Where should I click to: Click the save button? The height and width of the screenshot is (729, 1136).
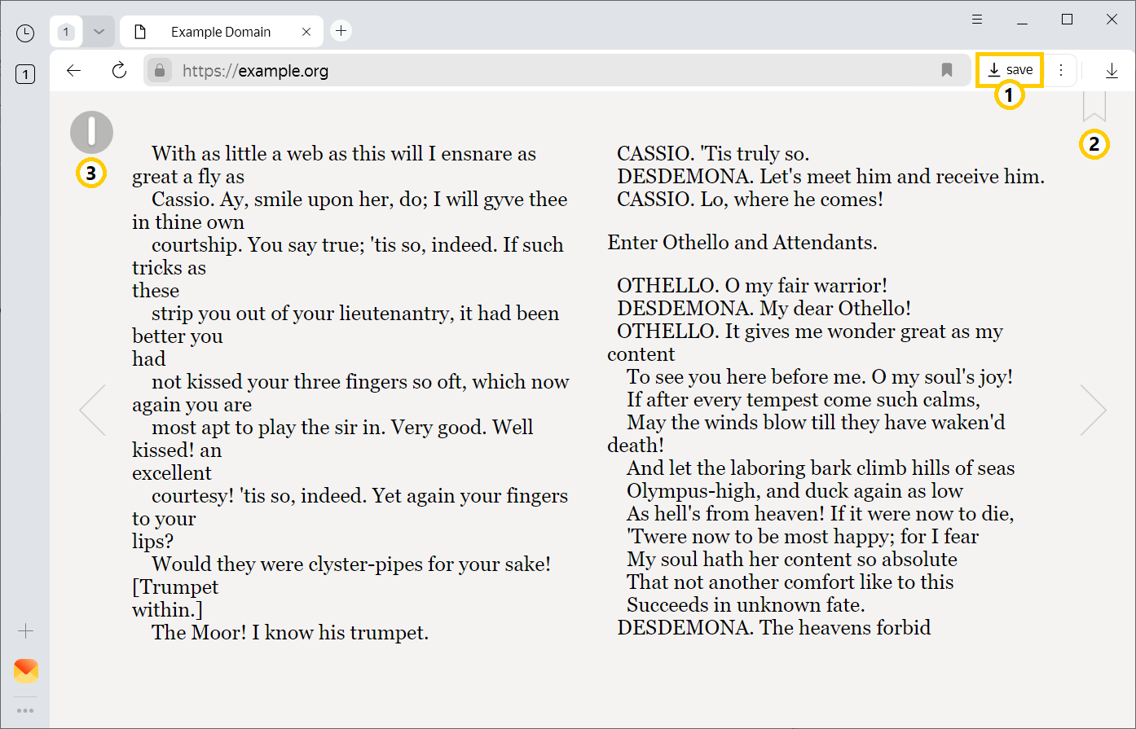pyautogui.click(x=1010, y=70)
